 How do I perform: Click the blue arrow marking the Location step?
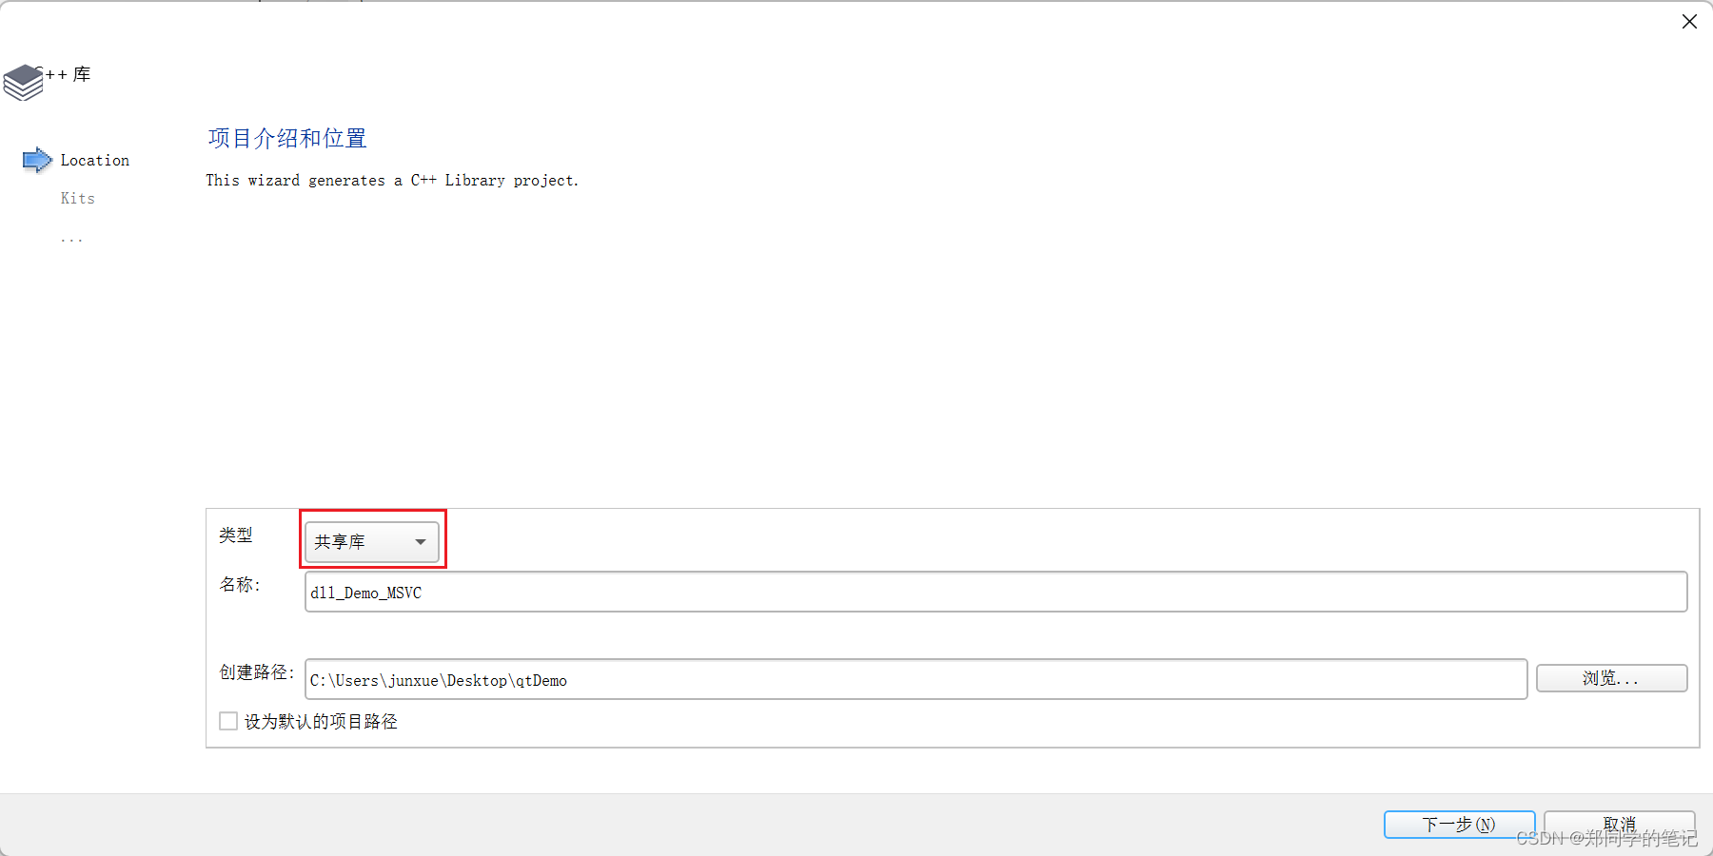coord(36,160)
